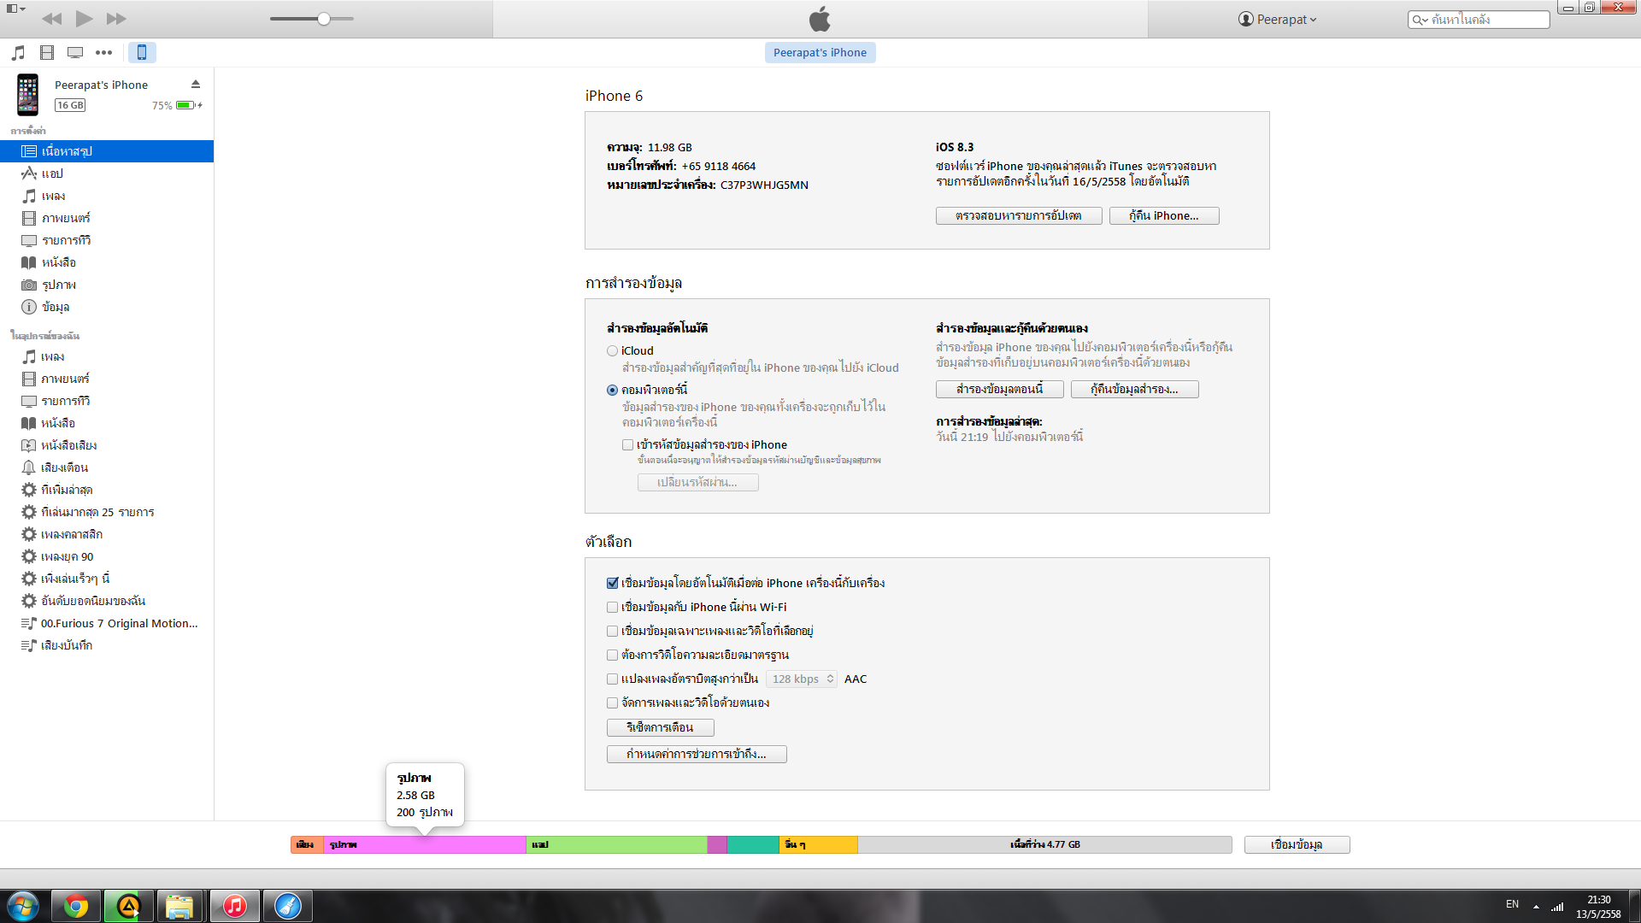Click the เชื่อมข้อมูล sync button
This screenshot has width=1641, height=923.
[1297, 845]
